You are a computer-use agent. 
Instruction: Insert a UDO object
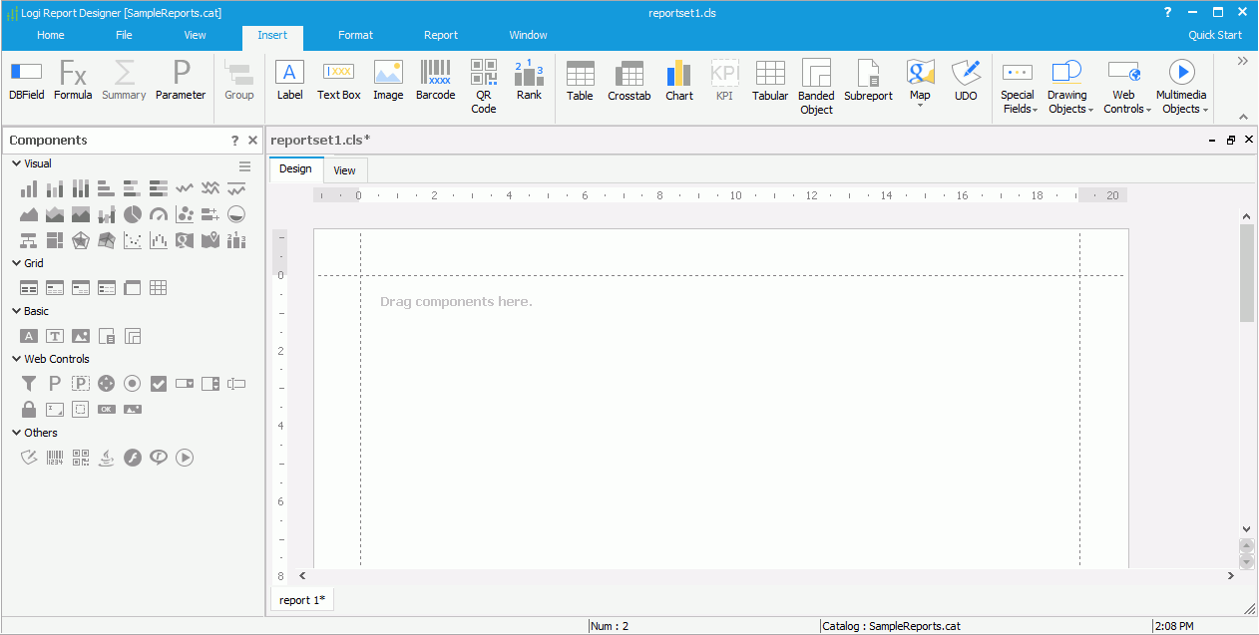point(966,81)
